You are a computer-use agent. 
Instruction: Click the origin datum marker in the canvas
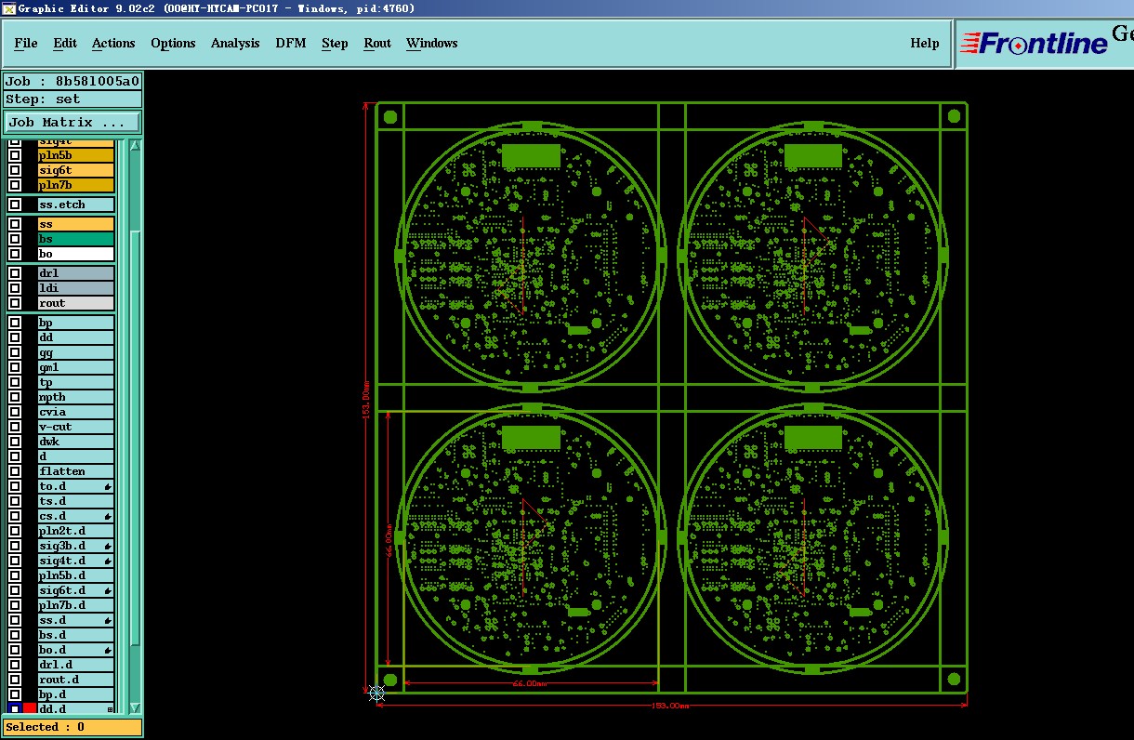[x=376, y=693]
